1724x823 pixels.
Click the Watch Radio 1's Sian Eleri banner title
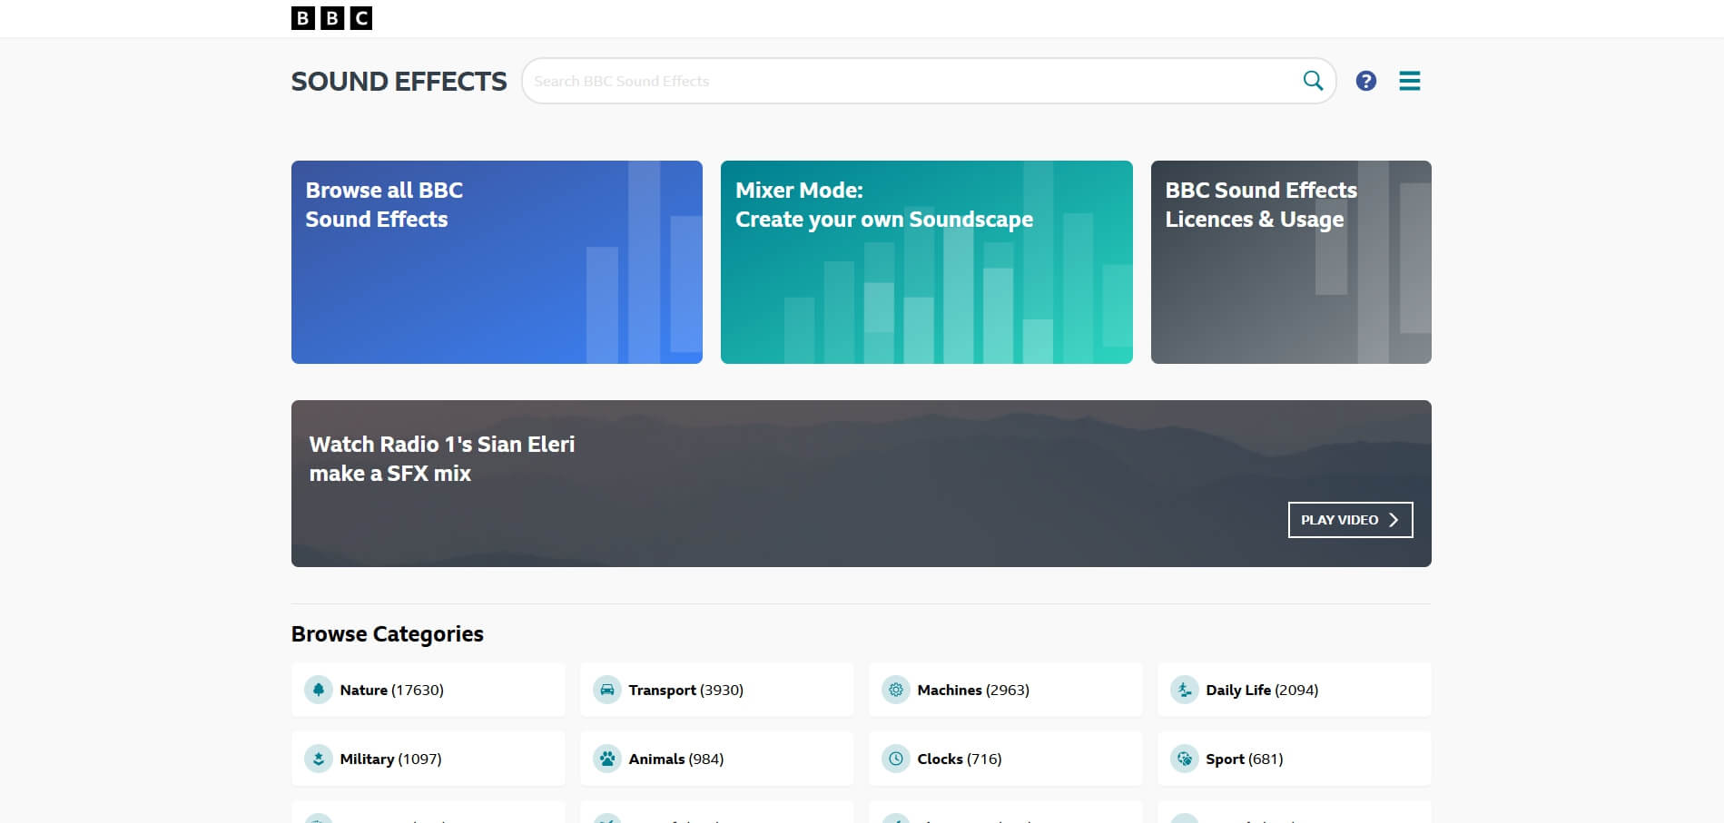pos(442,458)
